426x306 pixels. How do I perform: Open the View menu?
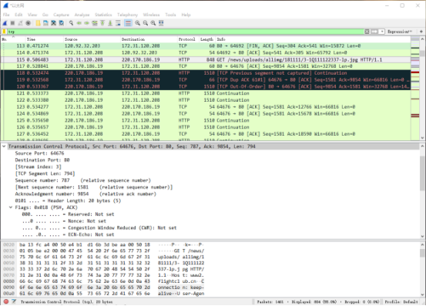[32, 15]
